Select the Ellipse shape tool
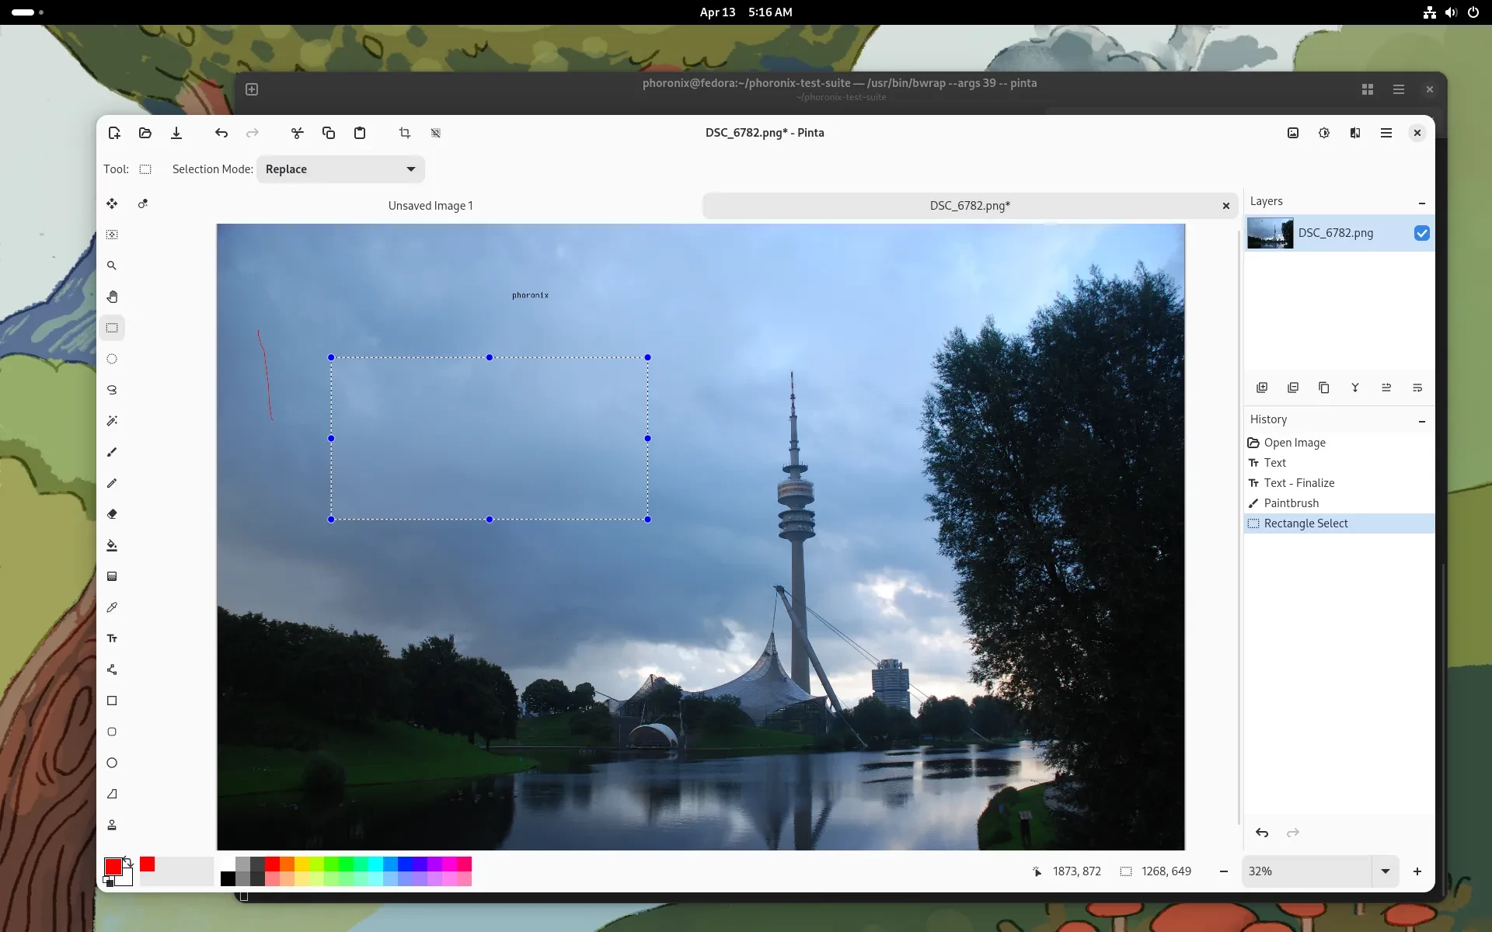Image resolution: width=1492 pixels, height=932 pixels. (112, 763)
